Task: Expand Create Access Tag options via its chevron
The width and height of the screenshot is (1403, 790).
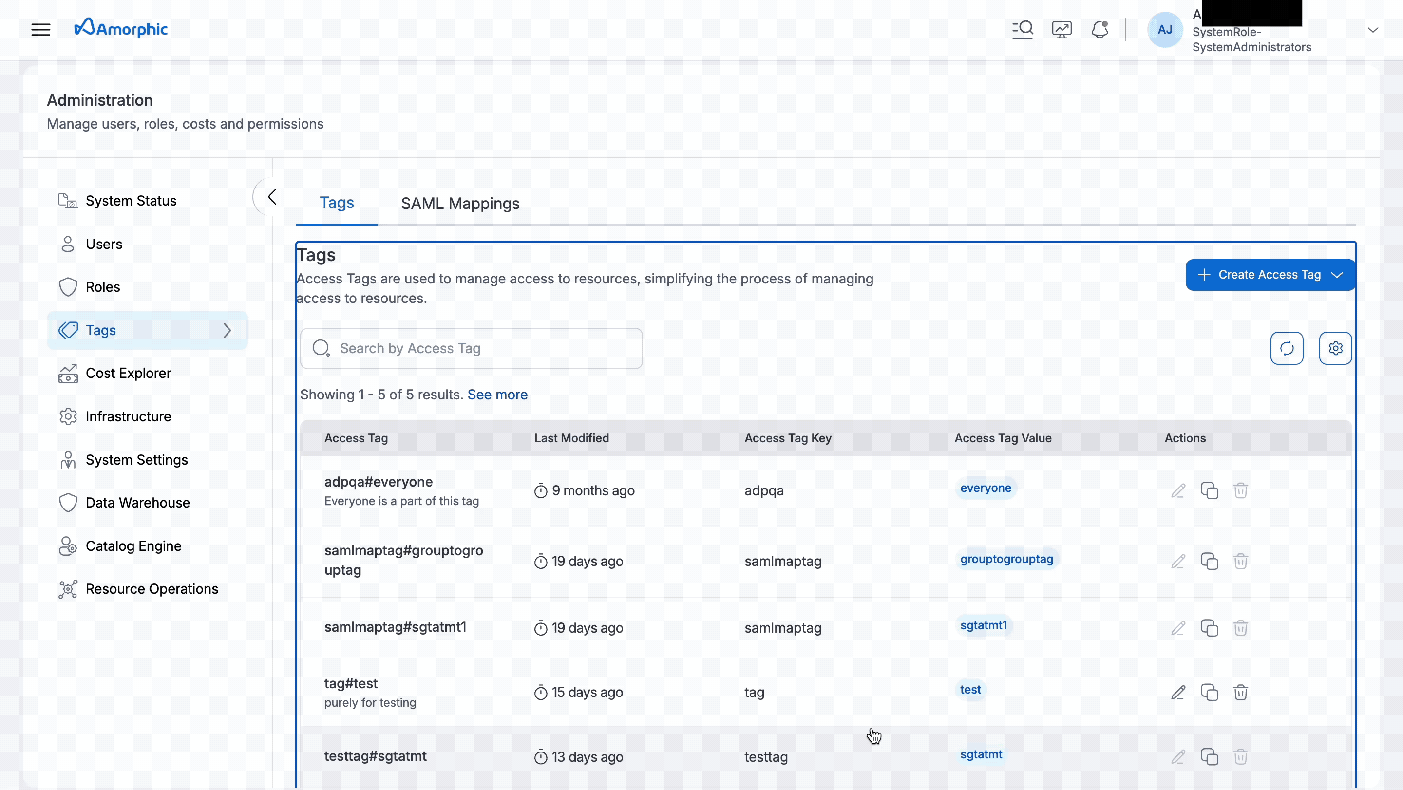Action: 1339,274
